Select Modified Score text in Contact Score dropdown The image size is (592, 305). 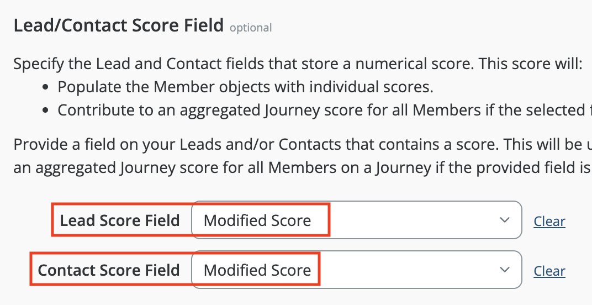[x=257, y=270]
